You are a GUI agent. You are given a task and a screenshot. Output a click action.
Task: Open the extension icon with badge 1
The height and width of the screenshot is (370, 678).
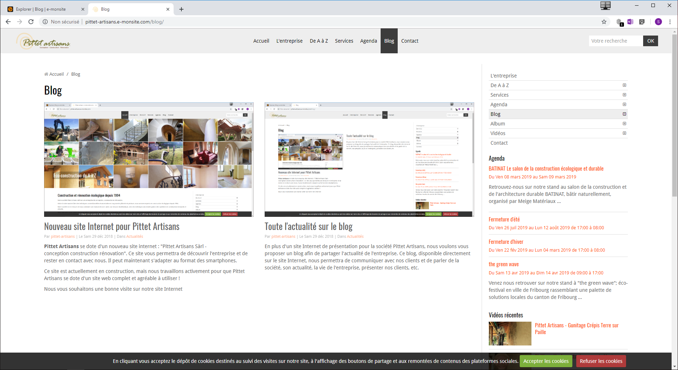[619, 22]
